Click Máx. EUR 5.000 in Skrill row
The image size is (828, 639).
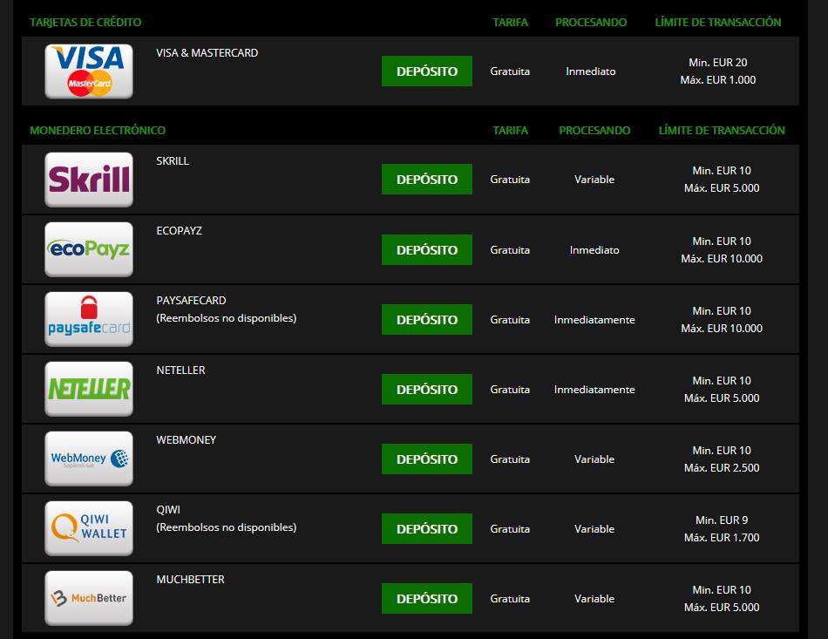click(722, 188)
